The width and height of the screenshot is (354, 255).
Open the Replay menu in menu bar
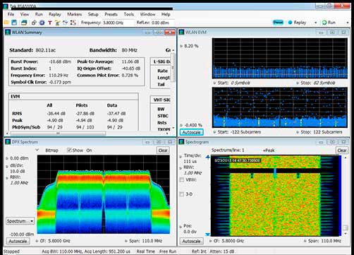coord(55,14)
